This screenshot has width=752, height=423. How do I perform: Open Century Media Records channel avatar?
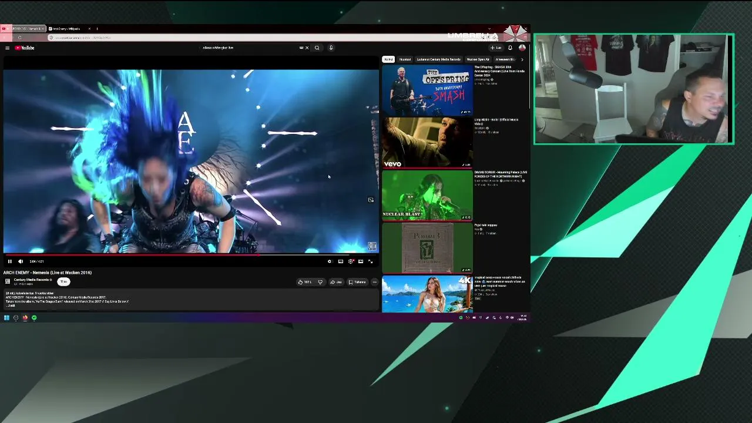pyautogui.click(x=8, y=281)
